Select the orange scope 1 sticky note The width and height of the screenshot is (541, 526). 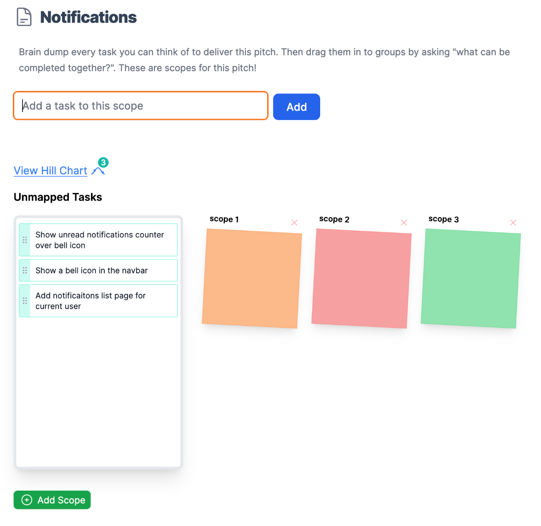(252, 278)
